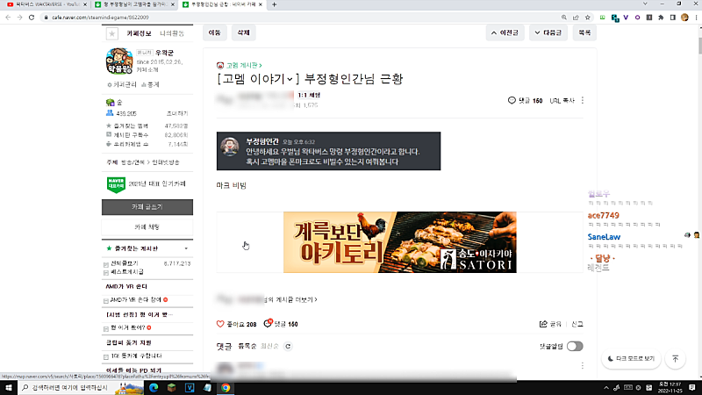This screenshot has width=702, height=395.
Task: Toggle 댓글알림 notification switch
Action: [575, 346]
